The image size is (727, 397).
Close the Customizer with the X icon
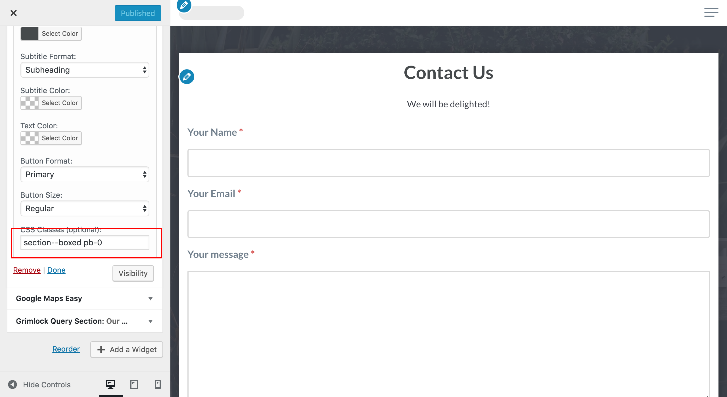tap(13, 13)
